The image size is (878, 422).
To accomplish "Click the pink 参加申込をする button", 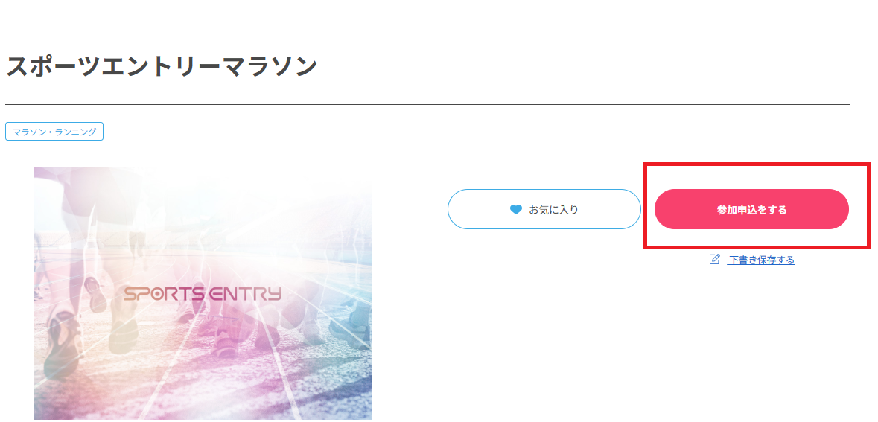I will [751, 209].
